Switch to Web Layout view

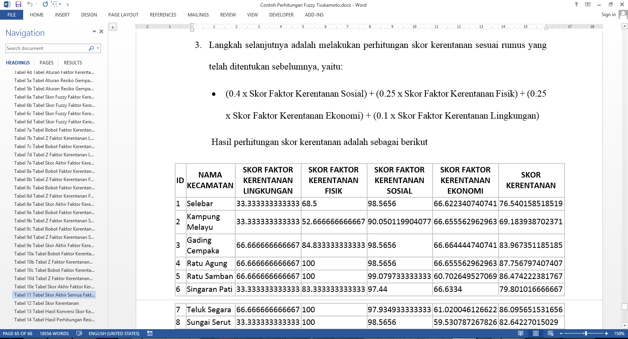coord(551,334)
